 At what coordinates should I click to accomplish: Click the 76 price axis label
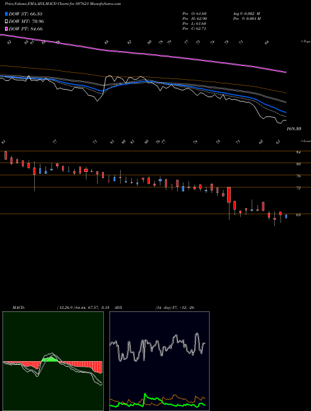coord(298,176)
